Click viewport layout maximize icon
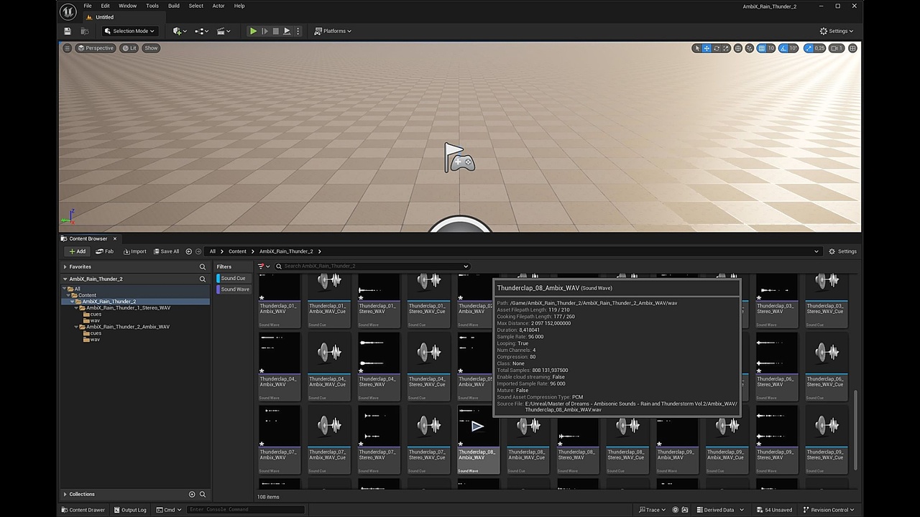Viewport: 920px width, 517px height. point(852,48)
